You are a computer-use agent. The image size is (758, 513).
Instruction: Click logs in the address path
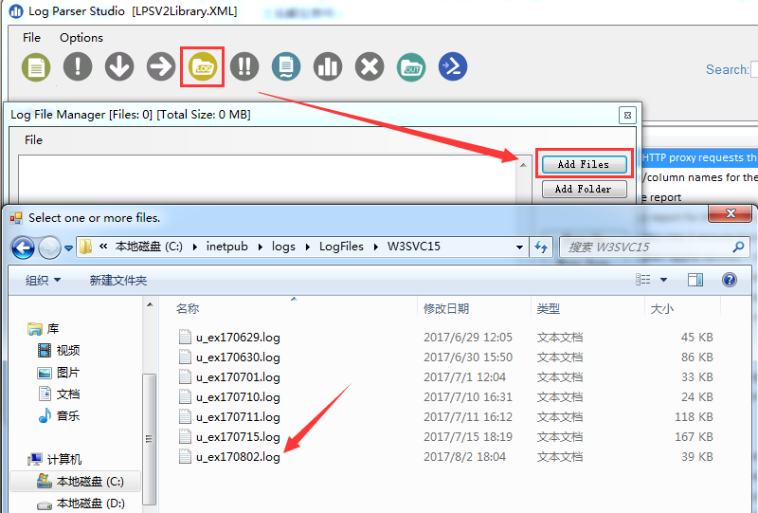coord(283,247)
